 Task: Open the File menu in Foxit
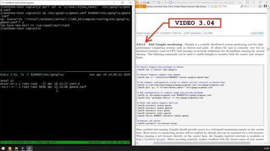point(141,7)
